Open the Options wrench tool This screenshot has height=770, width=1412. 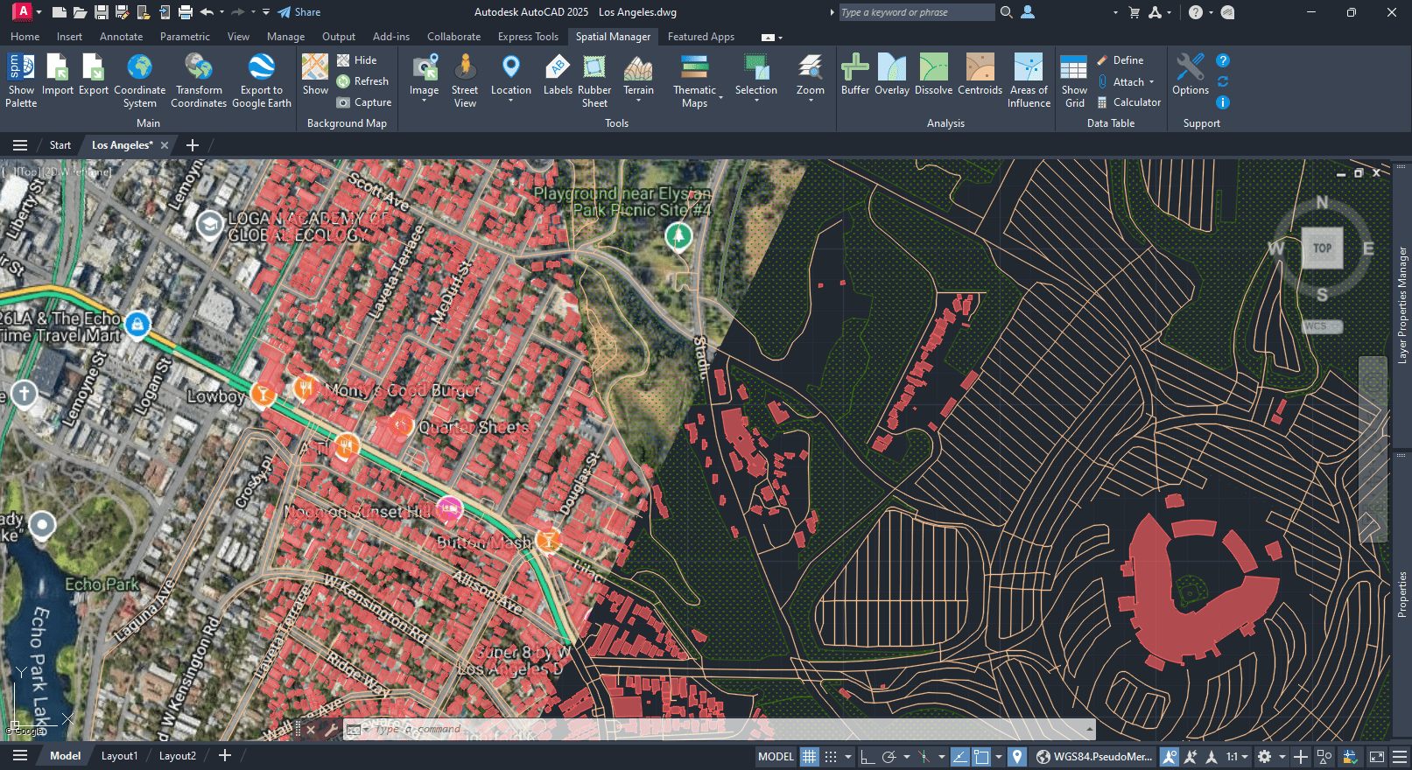coord(1191,74)
